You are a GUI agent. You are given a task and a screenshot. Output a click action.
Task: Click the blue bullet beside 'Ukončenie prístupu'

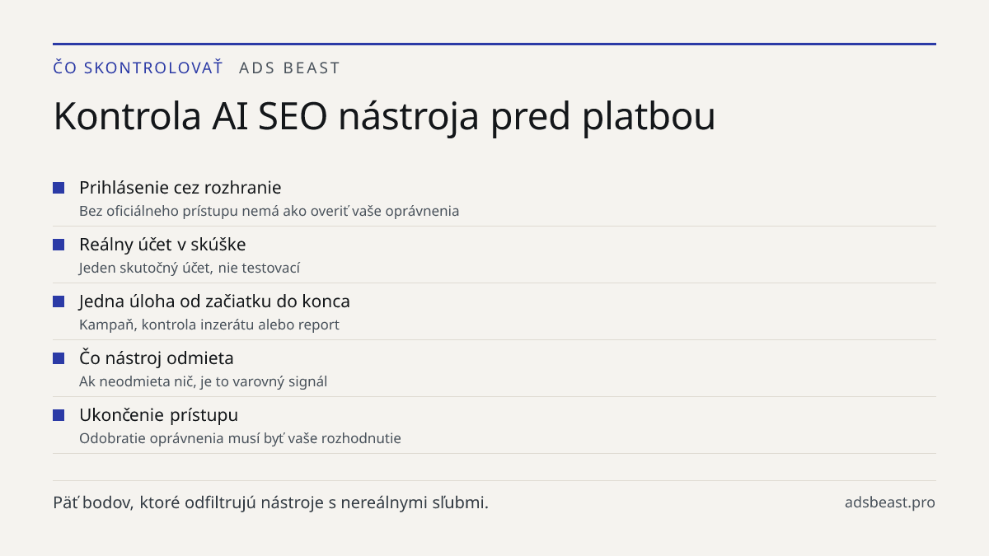pyautogui.click(x=59, y=415)
